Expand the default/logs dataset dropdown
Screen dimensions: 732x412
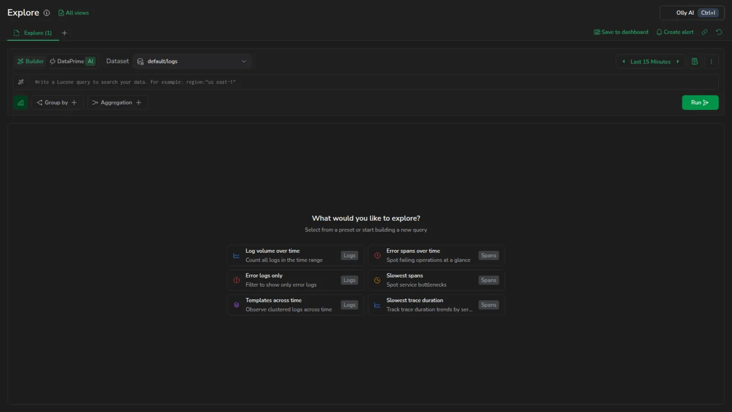192,61
